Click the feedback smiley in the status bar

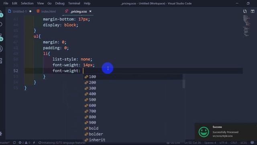[x=252, y=142]
